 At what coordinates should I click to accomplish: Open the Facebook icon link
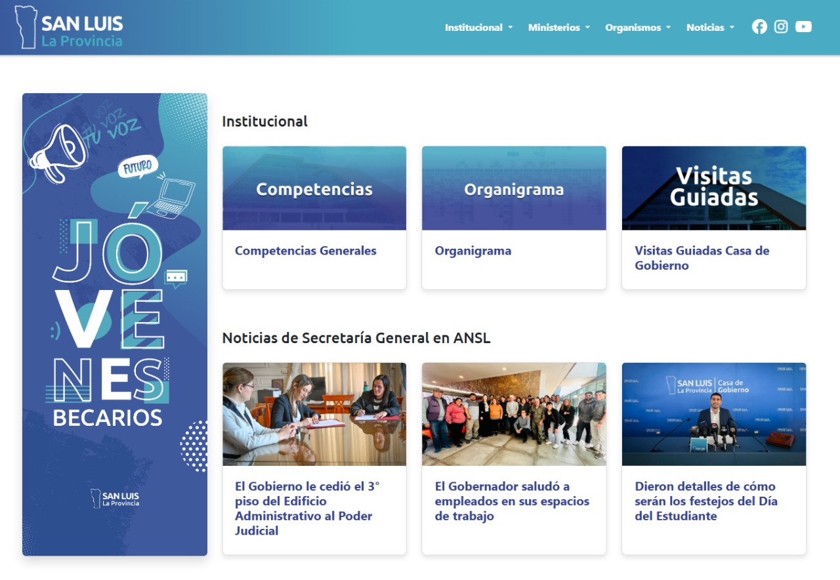[759, 27]
